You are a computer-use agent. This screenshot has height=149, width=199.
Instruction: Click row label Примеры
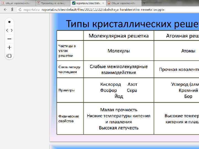[x=67, y=90]
